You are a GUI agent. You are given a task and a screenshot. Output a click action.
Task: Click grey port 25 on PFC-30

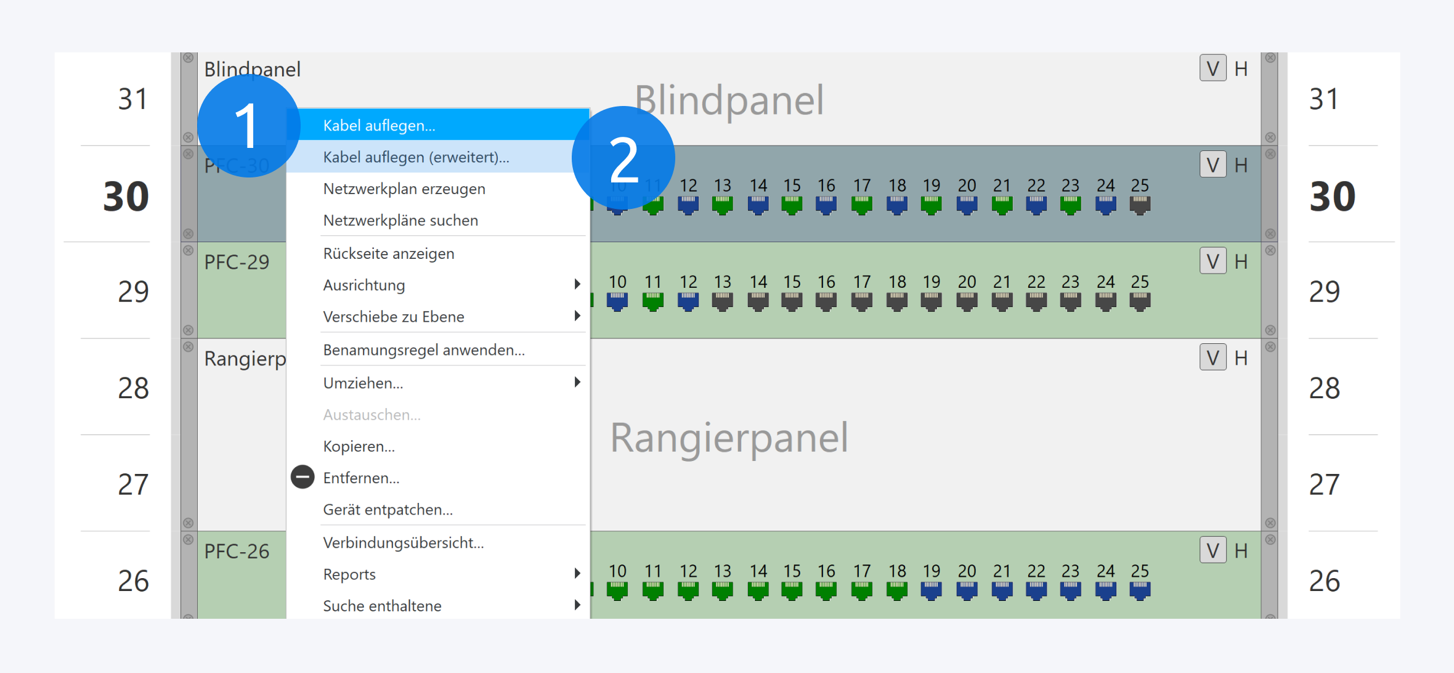point(1140,204)
